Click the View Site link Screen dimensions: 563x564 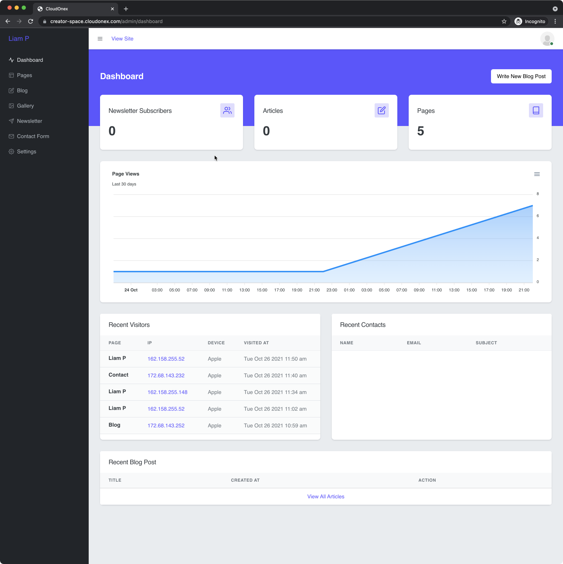[x=122, y=39]
